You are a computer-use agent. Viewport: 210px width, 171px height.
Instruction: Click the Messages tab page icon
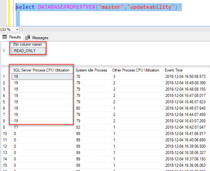(x=28, y=38)
